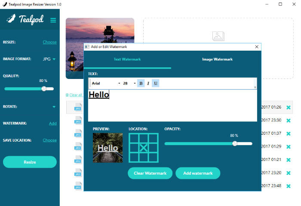Place watermark at the bottom-right location cell
Screen dimensions: 301x206
153,158
